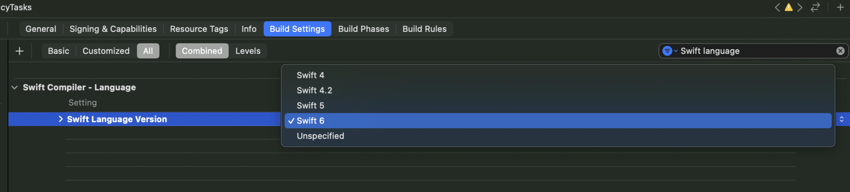The image size is (850, 192).
Task: Click the yellow warning triangle icon
Action: point(789,7)
